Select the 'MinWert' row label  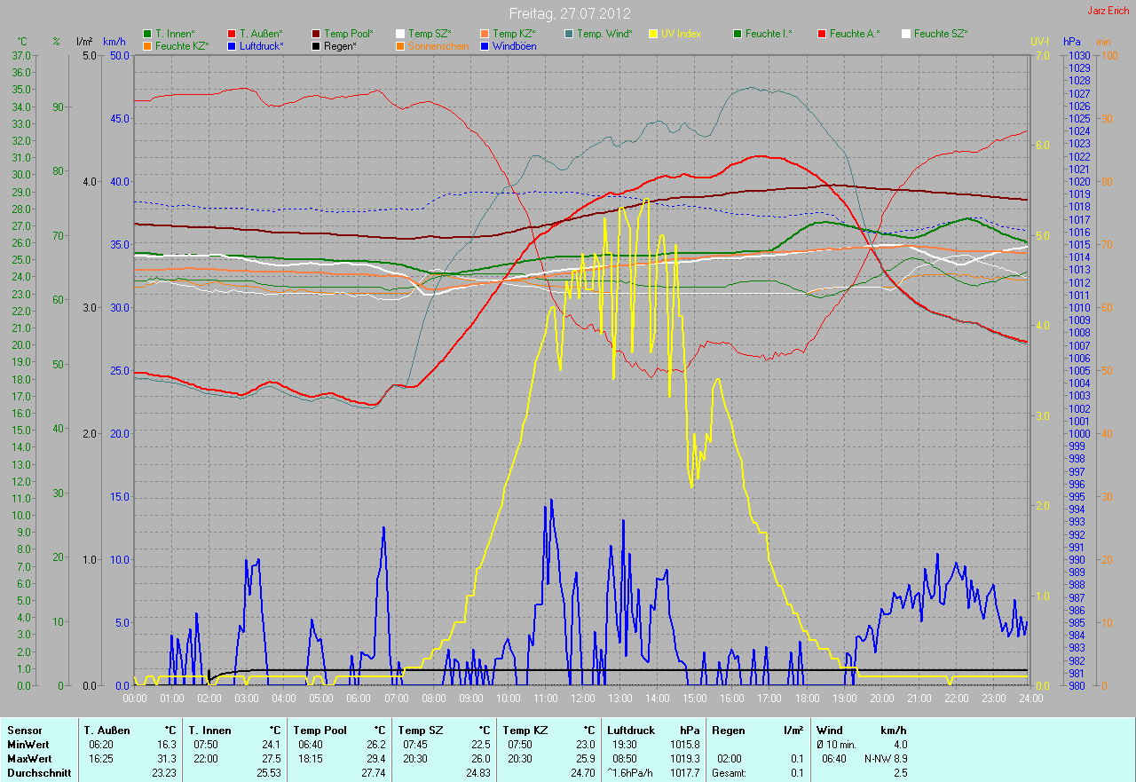[x=28, y=745]
